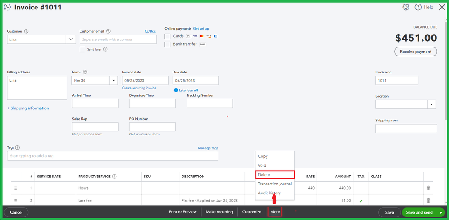Click the Tags help icon
449x220 pixels.
(x=18, y=147)
